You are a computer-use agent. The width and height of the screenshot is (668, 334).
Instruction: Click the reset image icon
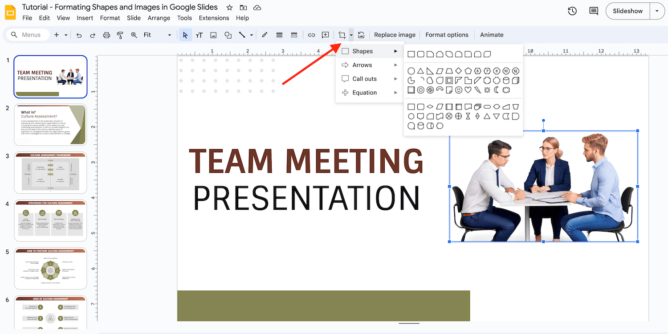coord(361,35)
